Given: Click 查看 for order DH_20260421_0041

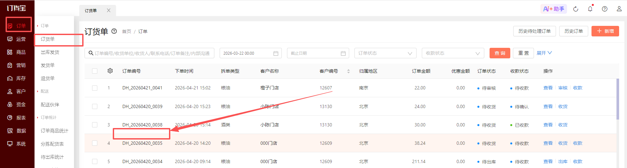Looking at the screenshot, I should pos(548,88).
